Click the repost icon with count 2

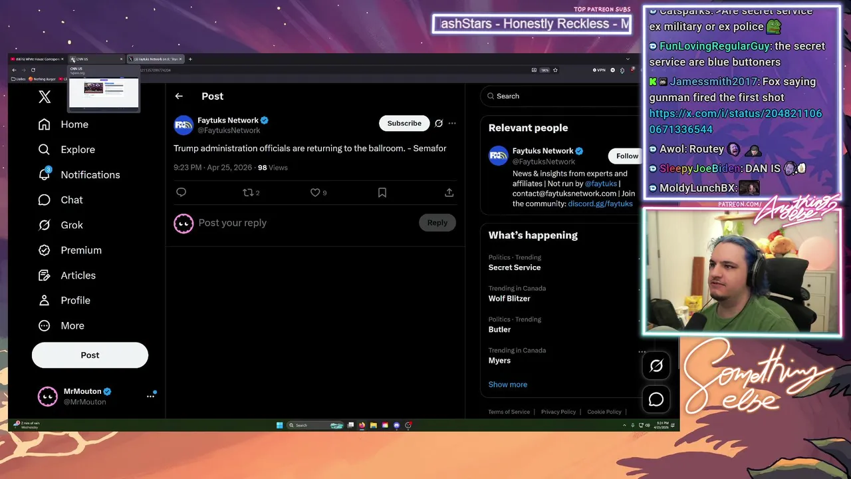click(251, 192)
